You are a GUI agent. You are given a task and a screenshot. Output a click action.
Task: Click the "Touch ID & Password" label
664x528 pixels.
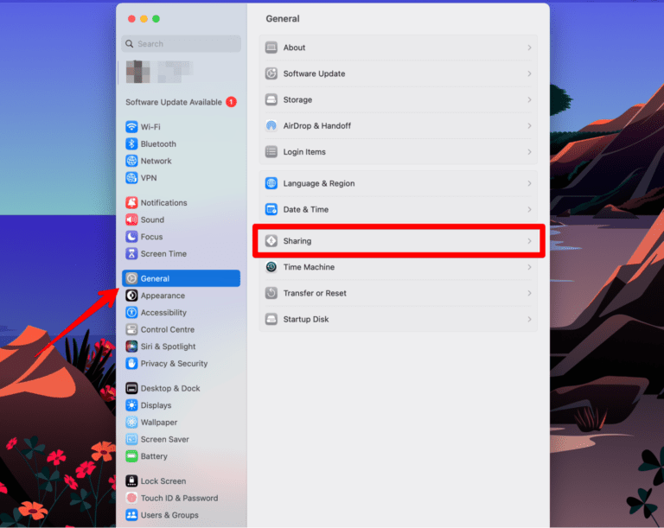click(x=179, y=498)
